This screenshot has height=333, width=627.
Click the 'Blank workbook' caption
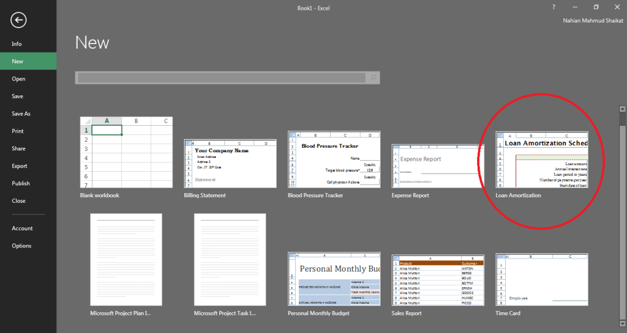click(x=100, y=196)
